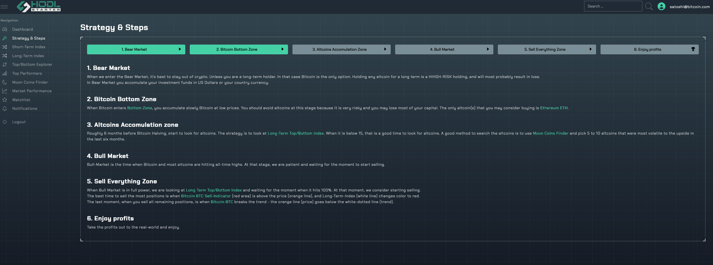
Task: Click the 1. Bear Market section heading
Action: tap(109, 68)
